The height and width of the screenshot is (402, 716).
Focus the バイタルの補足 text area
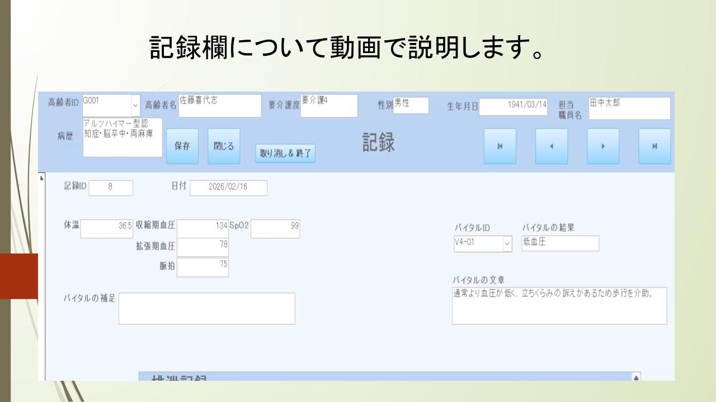point(206,308)
